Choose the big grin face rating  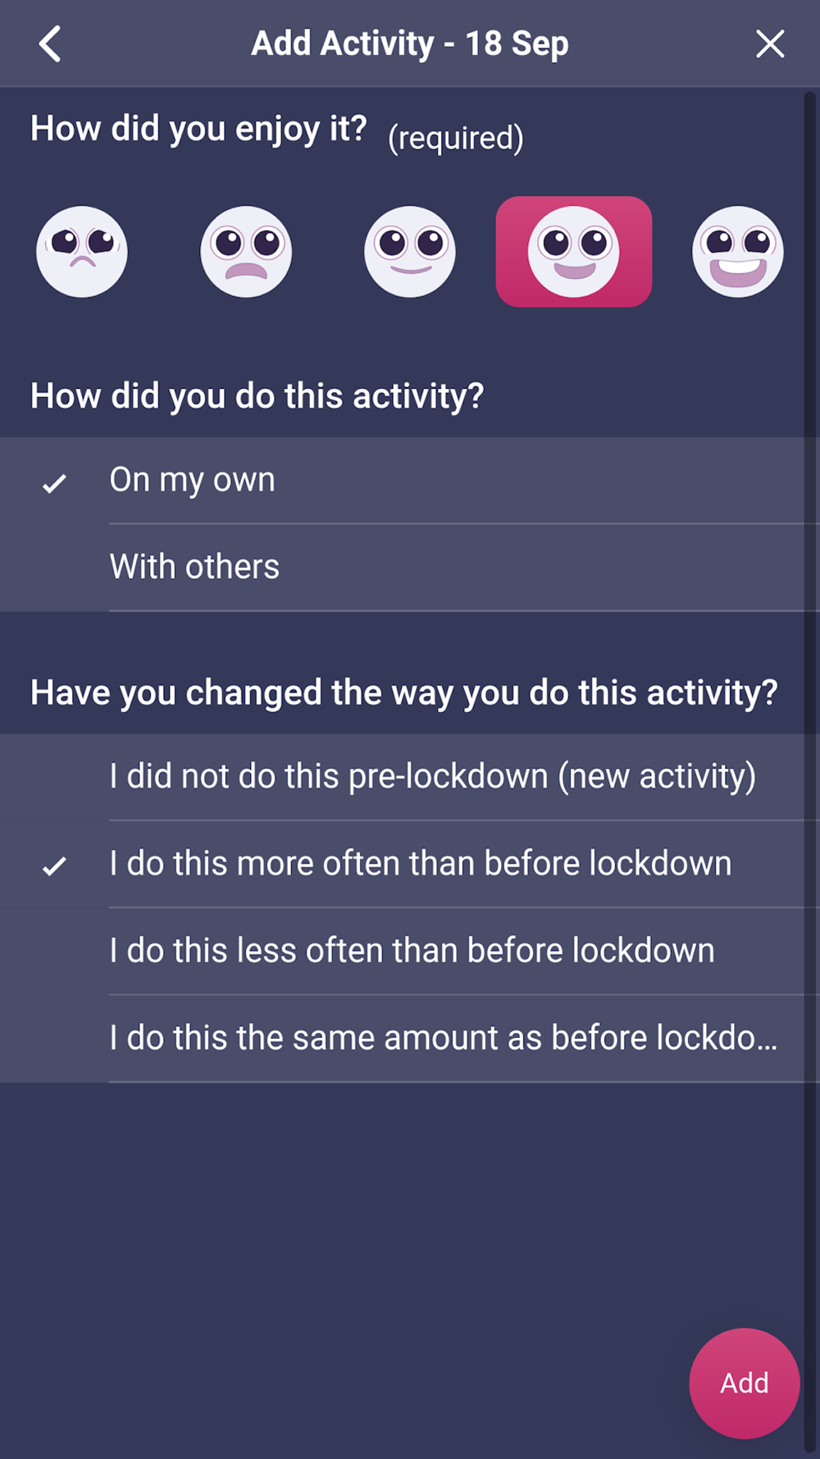tap(738, 252)
